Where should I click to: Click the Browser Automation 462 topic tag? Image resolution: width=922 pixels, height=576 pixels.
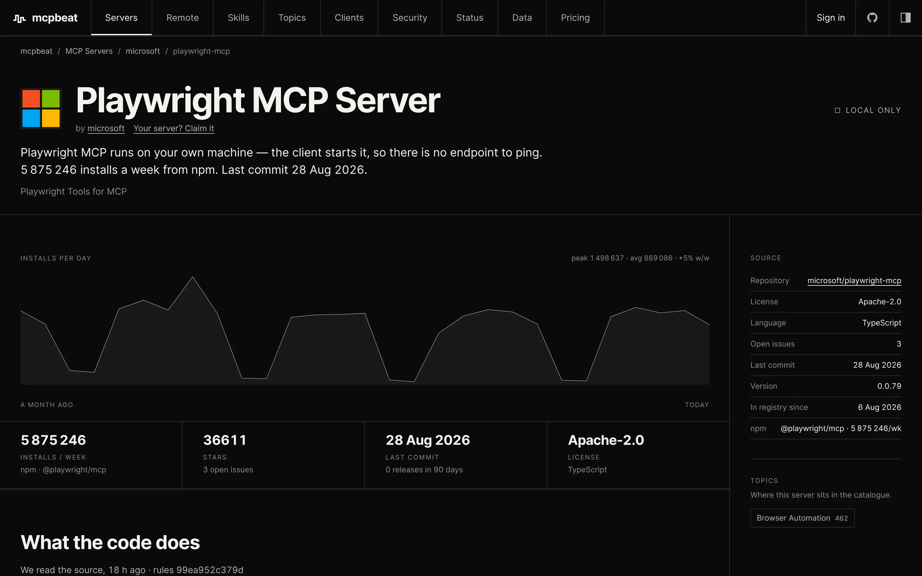802,518
